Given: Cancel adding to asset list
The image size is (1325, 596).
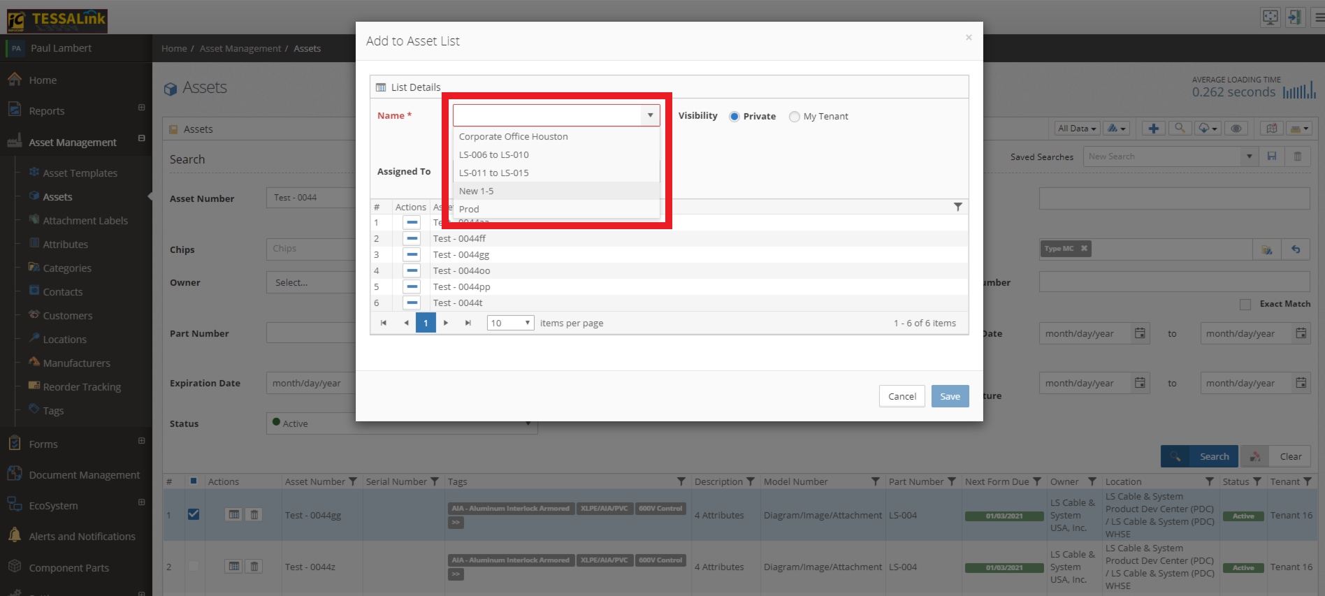Looking at the screenshot, I should click(902, 396).
